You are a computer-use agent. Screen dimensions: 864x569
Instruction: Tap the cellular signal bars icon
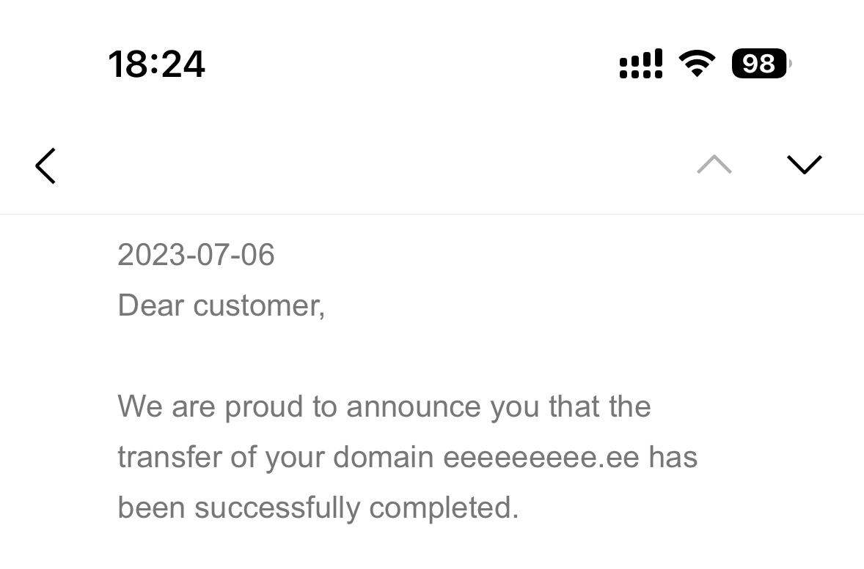point(641,64)
